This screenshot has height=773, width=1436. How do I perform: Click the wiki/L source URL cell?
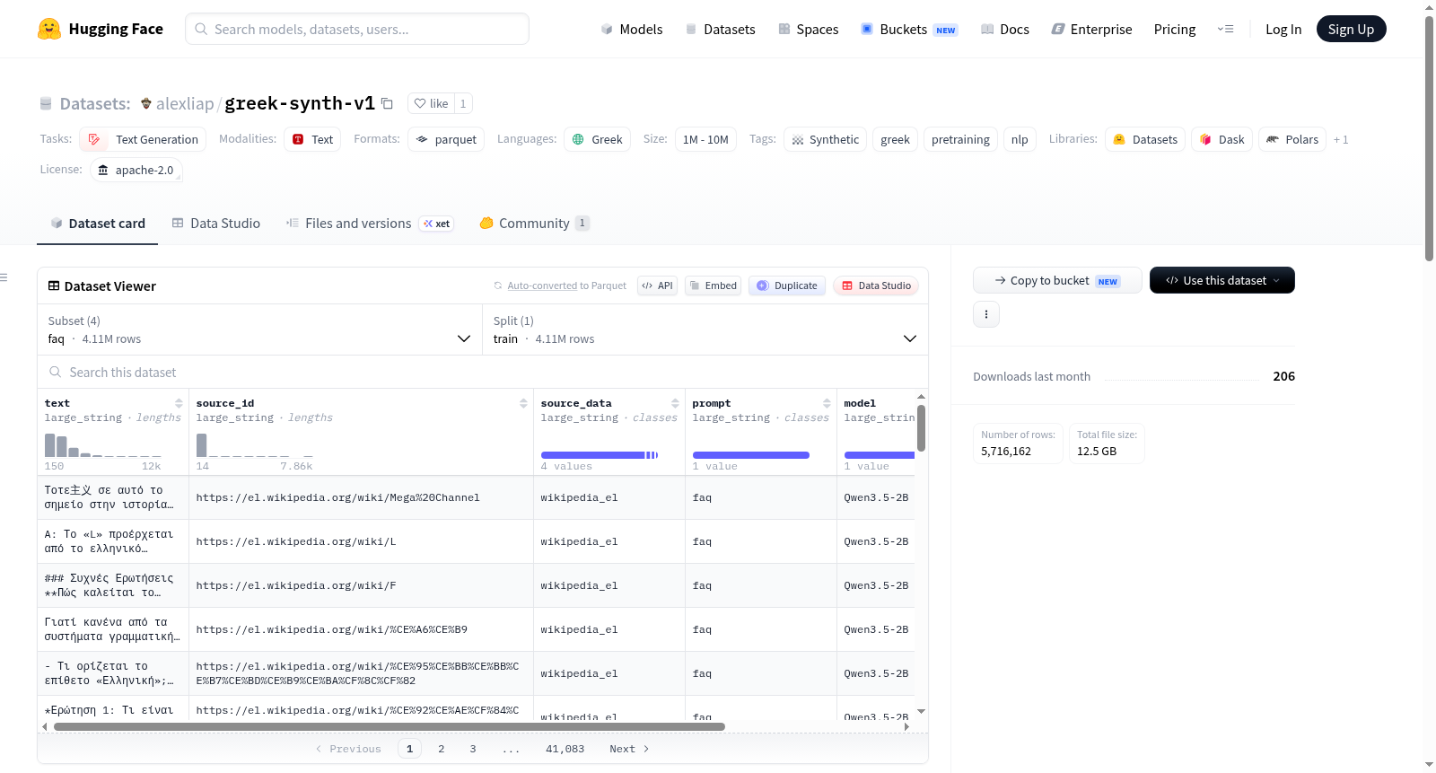tap(361, 541)
